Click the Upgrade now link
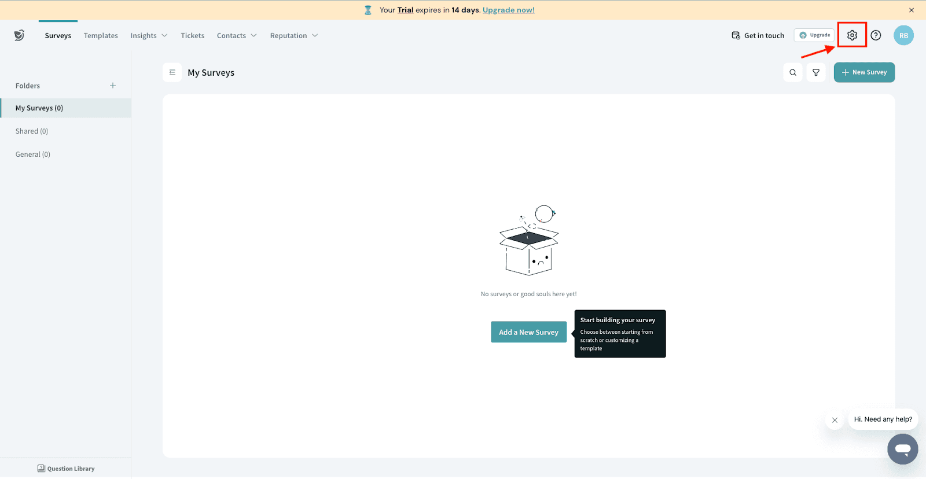The image size is (926, 479). [x=508, y=10]
